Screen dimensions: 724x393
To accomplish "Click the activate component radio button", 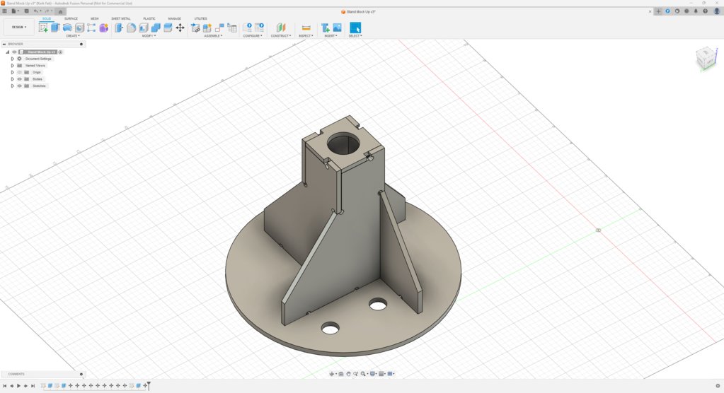I will click(x=60, y=52).
